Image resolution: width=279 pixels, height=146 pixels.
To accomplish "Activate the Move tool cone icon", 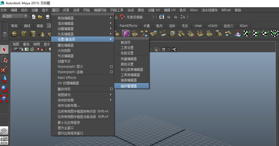I will pos(4,79).
